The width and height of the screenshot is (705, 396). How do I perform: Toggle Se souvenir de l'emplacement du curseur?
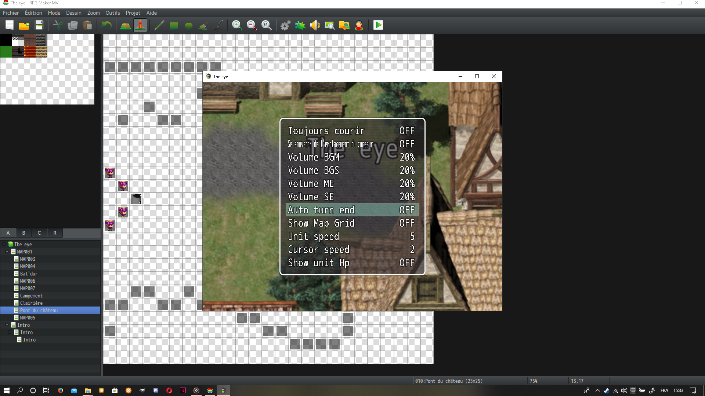coord(352,144)
